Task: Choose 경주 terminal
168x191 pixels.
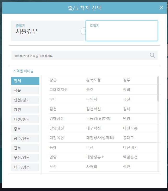Action: (x=127, y=80)
